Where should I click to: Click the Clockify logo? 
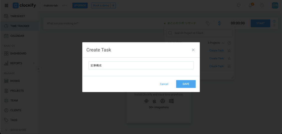point(24,6)
